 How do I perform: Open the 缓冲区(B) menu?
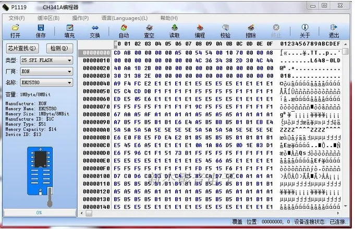[48, 18]
